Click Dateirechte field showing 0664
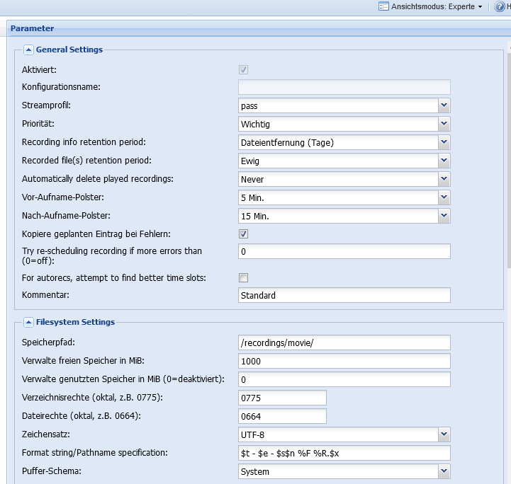The height and width of the screenshot is (484, 511). 282,416
